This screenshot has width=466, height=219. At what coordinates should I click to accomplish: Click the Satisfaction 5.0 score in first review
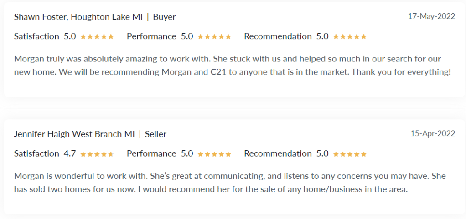coord(70,36)
